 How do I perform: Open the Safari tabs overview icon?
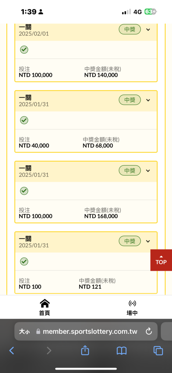tap(158, 351)
